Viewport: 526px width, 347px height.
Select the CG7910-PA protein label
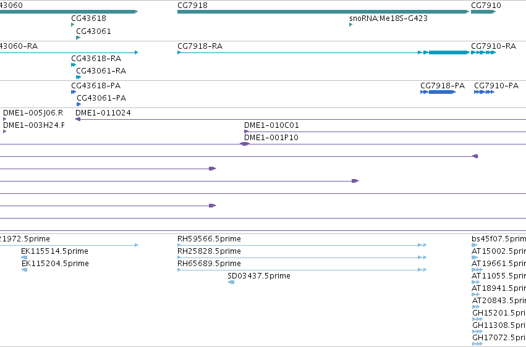point(496,85)
